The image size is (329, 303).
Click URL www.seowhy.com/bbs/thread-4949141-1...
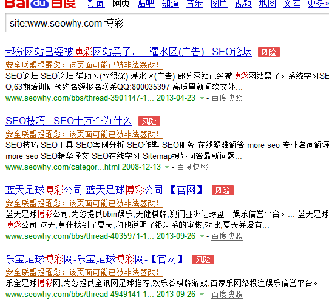[x=80, y=295]
